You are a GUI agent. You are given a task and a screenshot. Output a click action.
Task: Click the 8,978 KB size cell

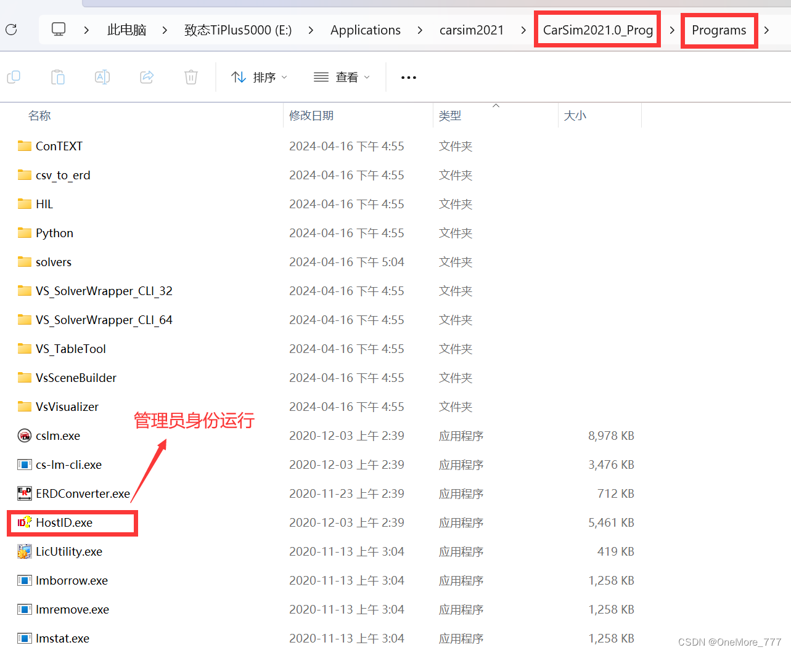pos(611,436)
